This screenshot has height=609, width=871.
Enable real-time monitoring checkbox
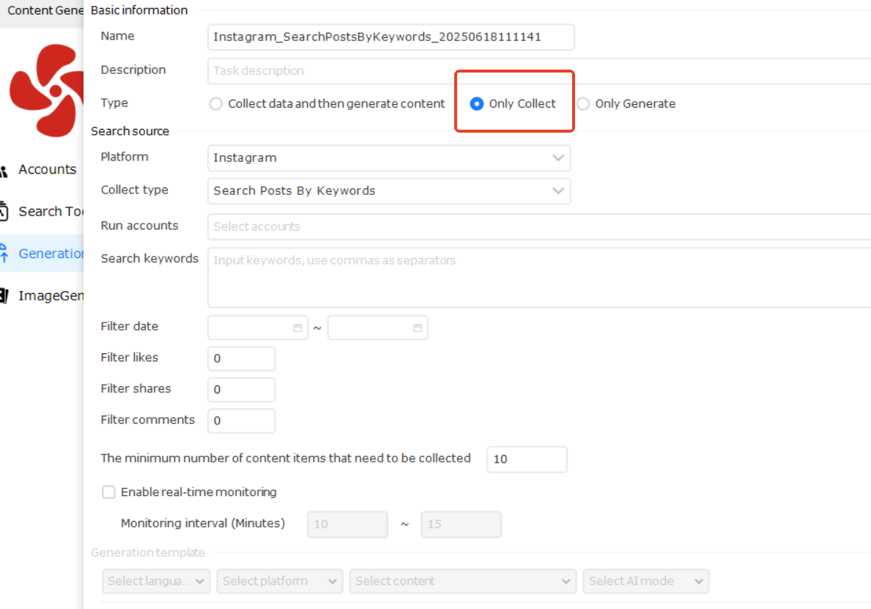point(109,492)
